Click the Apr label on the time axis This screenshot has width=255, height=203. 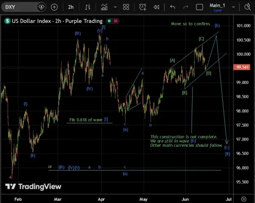click(x=101, y=199)
